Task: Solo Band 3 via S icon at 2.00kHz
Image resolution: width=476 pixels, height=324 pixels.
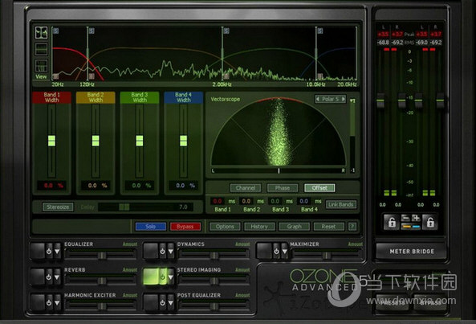Action: coord(226,31)
